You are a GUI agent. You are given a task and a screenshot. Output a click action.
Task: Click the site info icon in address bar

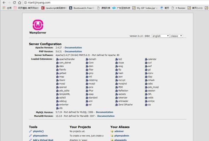(26, 2)
